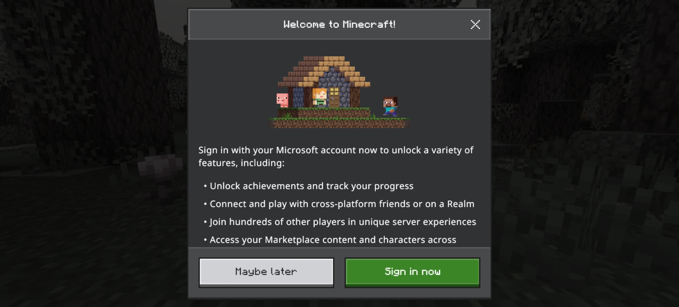The width and height of the screenshot is (679, 307).
Task: Click the Welcome to Minecraft! title text
Action: click(339, 24)
